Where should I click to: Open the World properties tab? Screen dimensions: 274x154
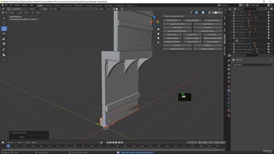(229, 81)
